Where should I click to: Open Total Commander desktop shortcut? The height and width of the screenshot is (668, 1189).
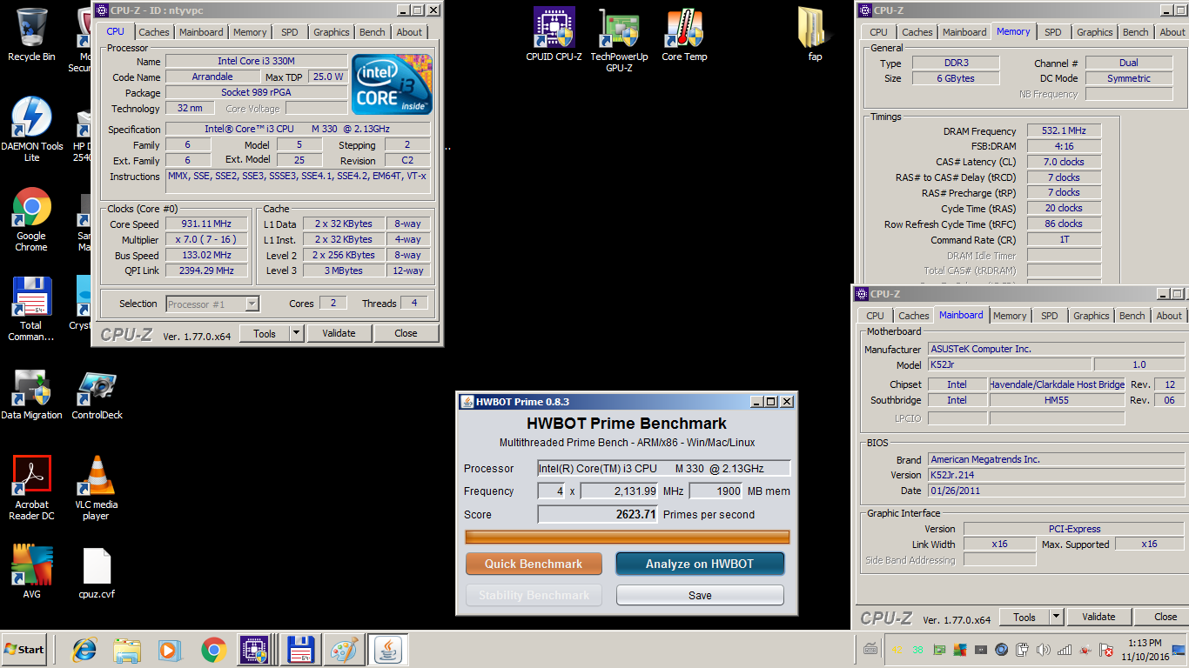(x=31, y=309)
